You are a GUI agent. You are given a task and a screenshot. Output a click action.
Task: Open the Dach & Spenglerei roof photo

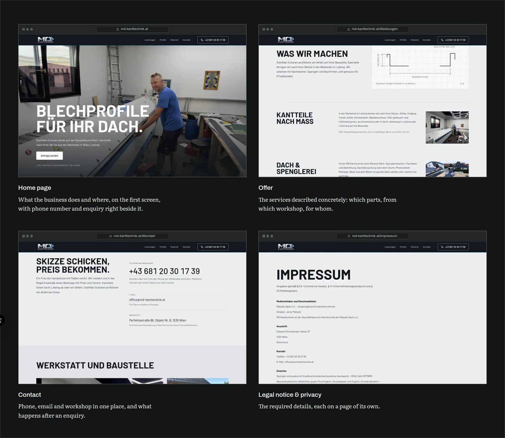point(447,169)
